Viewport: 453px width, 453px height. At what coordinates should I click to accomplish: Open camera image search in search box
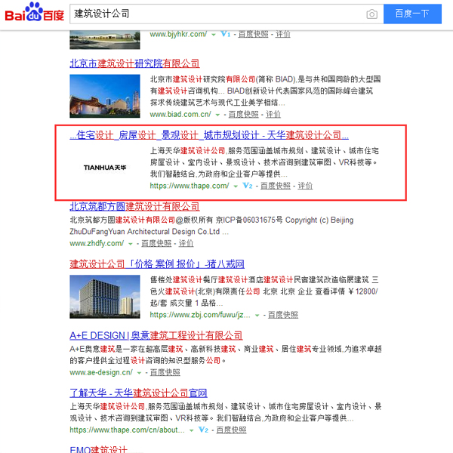click(x=371, y=14)
